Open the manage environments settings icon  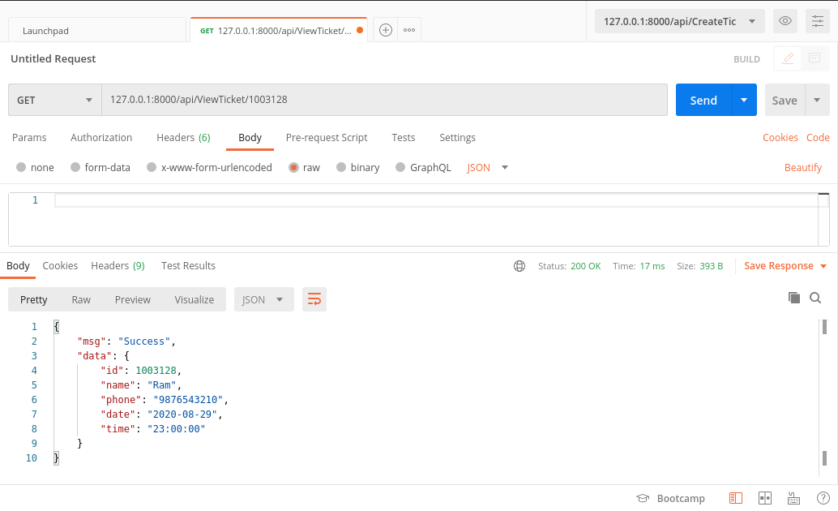pos(818,21)
